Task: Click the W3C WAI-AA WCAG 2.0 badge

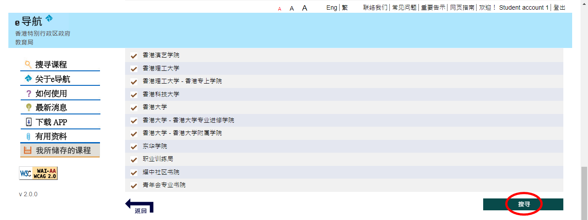Action: point(38,173)
